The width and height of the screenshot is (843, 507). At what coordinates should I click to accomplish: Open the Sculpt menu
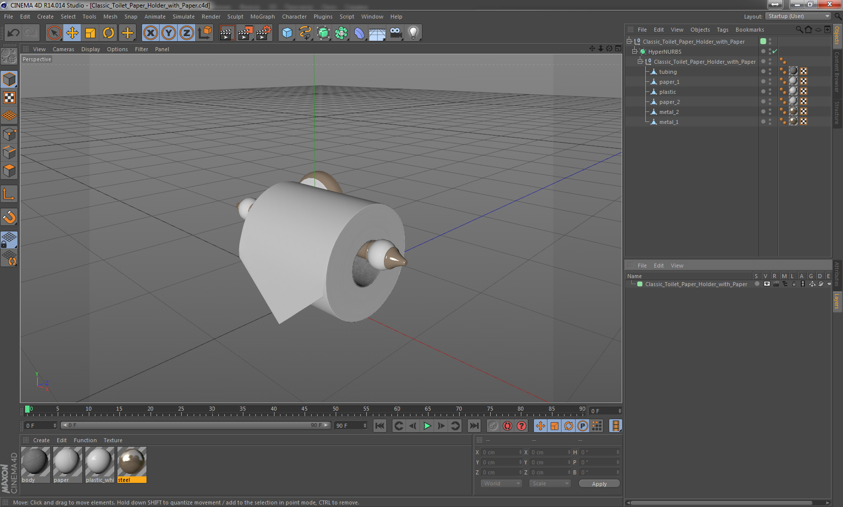click(235, 17)
